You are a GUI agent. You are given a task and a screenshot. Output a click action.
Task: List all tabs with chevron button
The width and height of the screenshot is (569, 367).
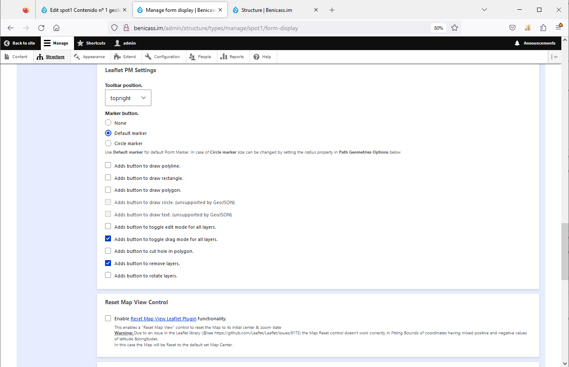484,10
